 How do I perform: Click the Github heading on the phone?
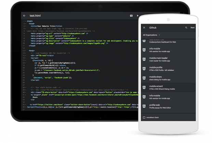pos(153,28)
